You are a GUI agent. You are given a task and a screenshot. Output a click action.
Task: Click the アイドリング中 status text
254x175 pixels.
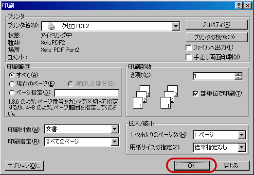coord(56,35)
